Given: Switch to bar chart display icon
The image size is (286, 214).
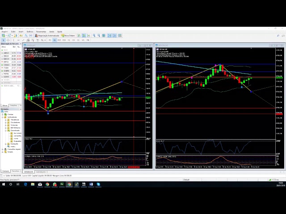Looking at the screenshot, I should click(x=79, y=36).
